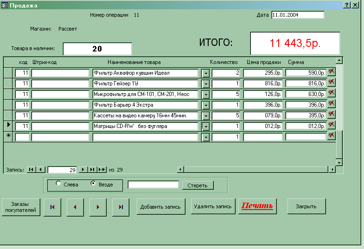Click the horizontal scrollbar right arrow
364x249 pixels.
tap(332, 170)
